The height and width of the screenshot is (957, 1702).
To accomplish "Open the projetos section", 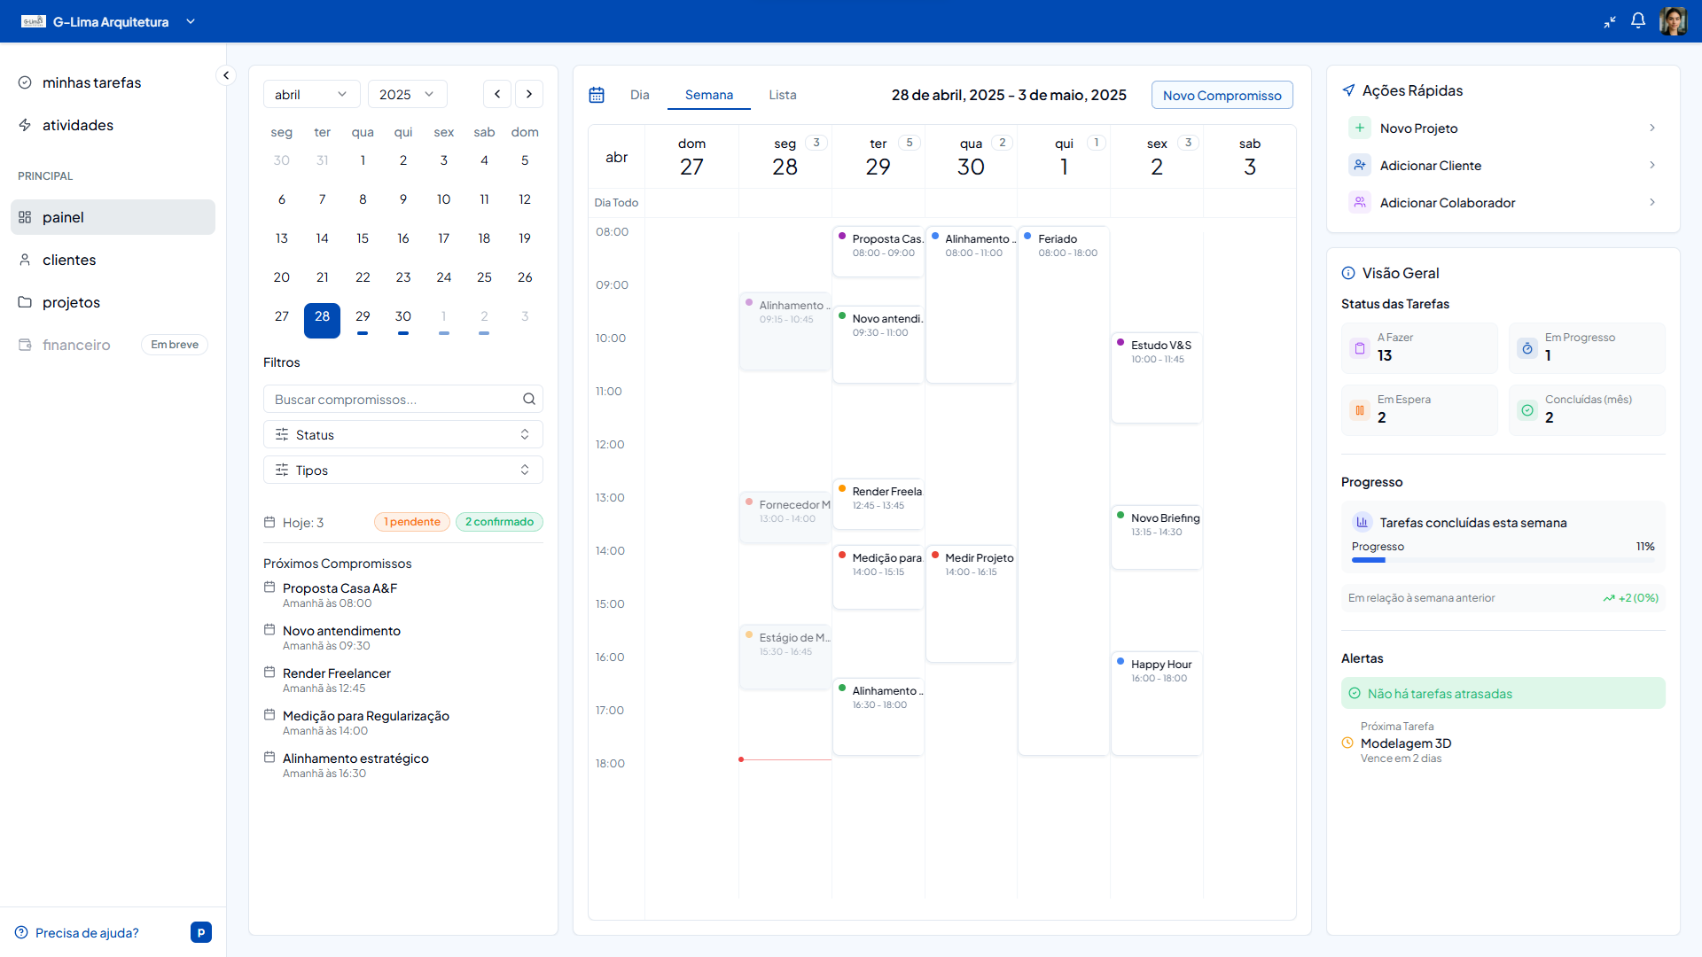I will 113,302.
